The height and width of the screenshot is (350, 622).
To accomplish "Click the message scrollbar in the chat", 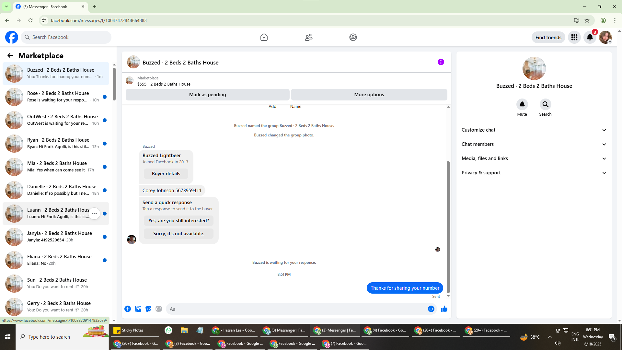I will pyautogui.click(x=448, y=227).
